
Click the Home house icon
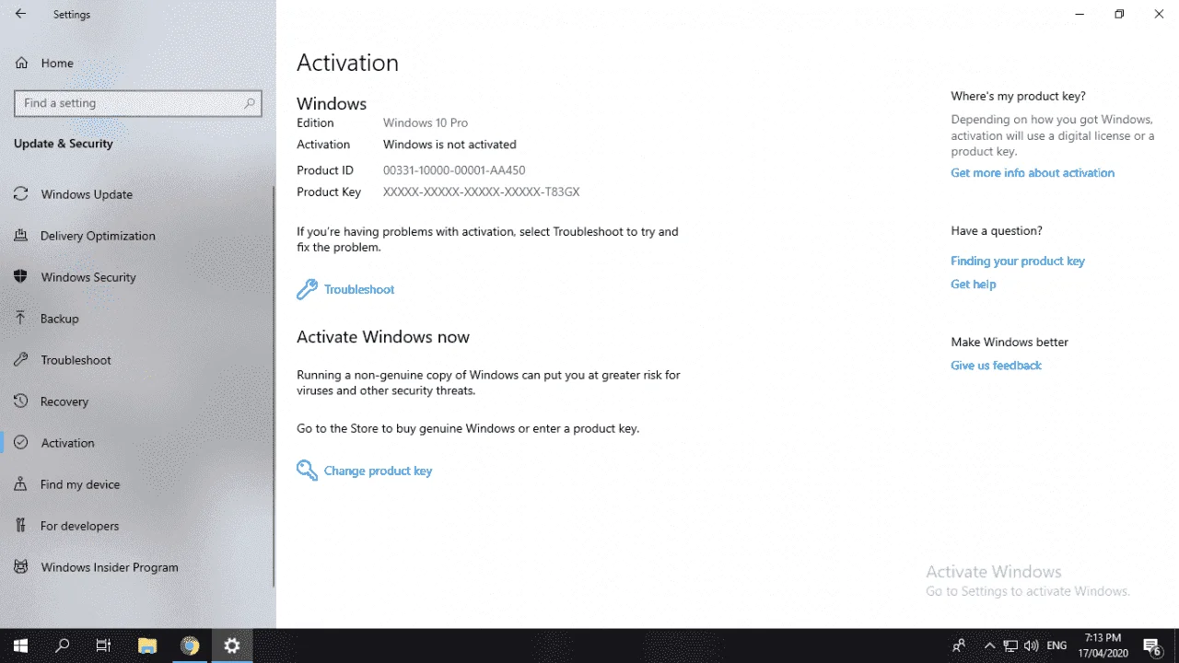click(x=21, y=63)
